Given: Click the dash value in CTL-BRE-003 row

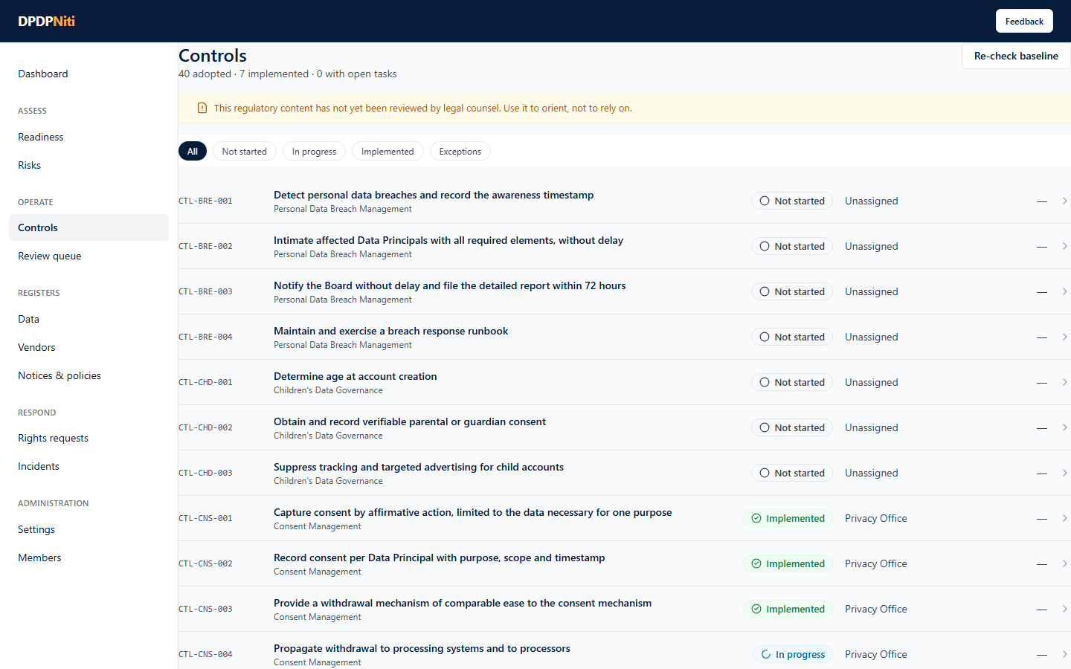Looking at the screenshot, I should 1042,292.
